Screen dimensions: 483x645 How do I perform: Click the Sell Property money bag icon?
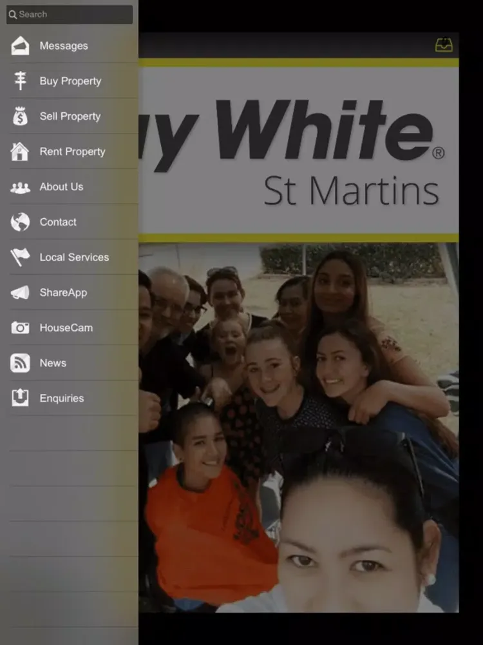pyautogui.click(x=20, y=116)
